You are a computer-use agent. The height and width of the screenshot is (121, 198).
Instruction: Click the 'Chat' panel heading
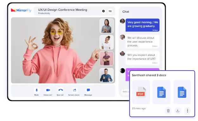tap(126, 12)
